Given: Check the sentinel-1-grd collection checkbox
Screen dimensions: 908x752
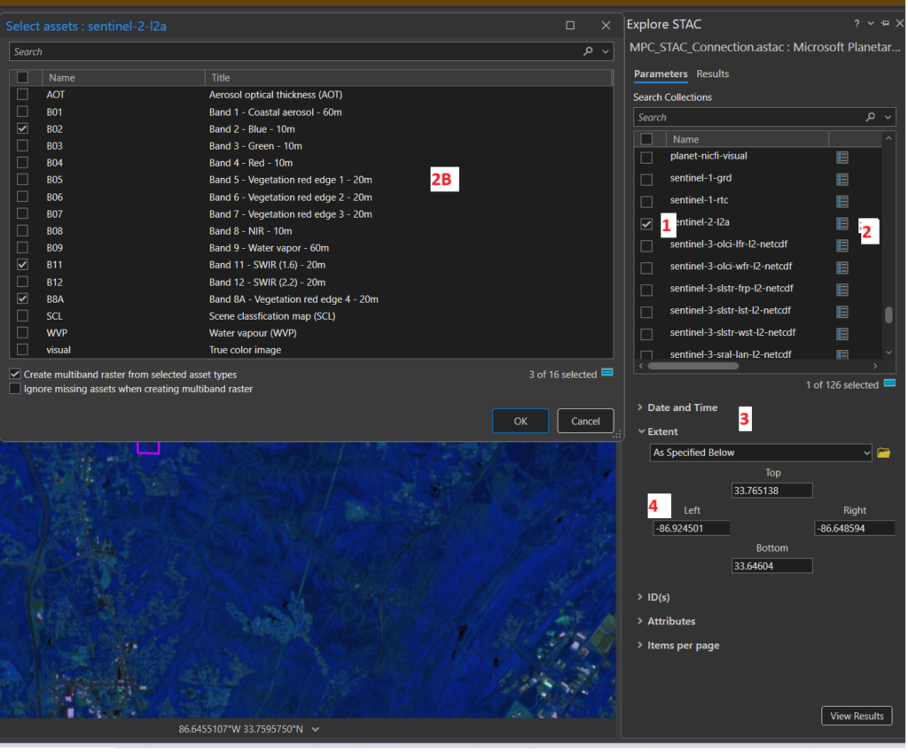Looking at the screenshot, I should point(646,179).
